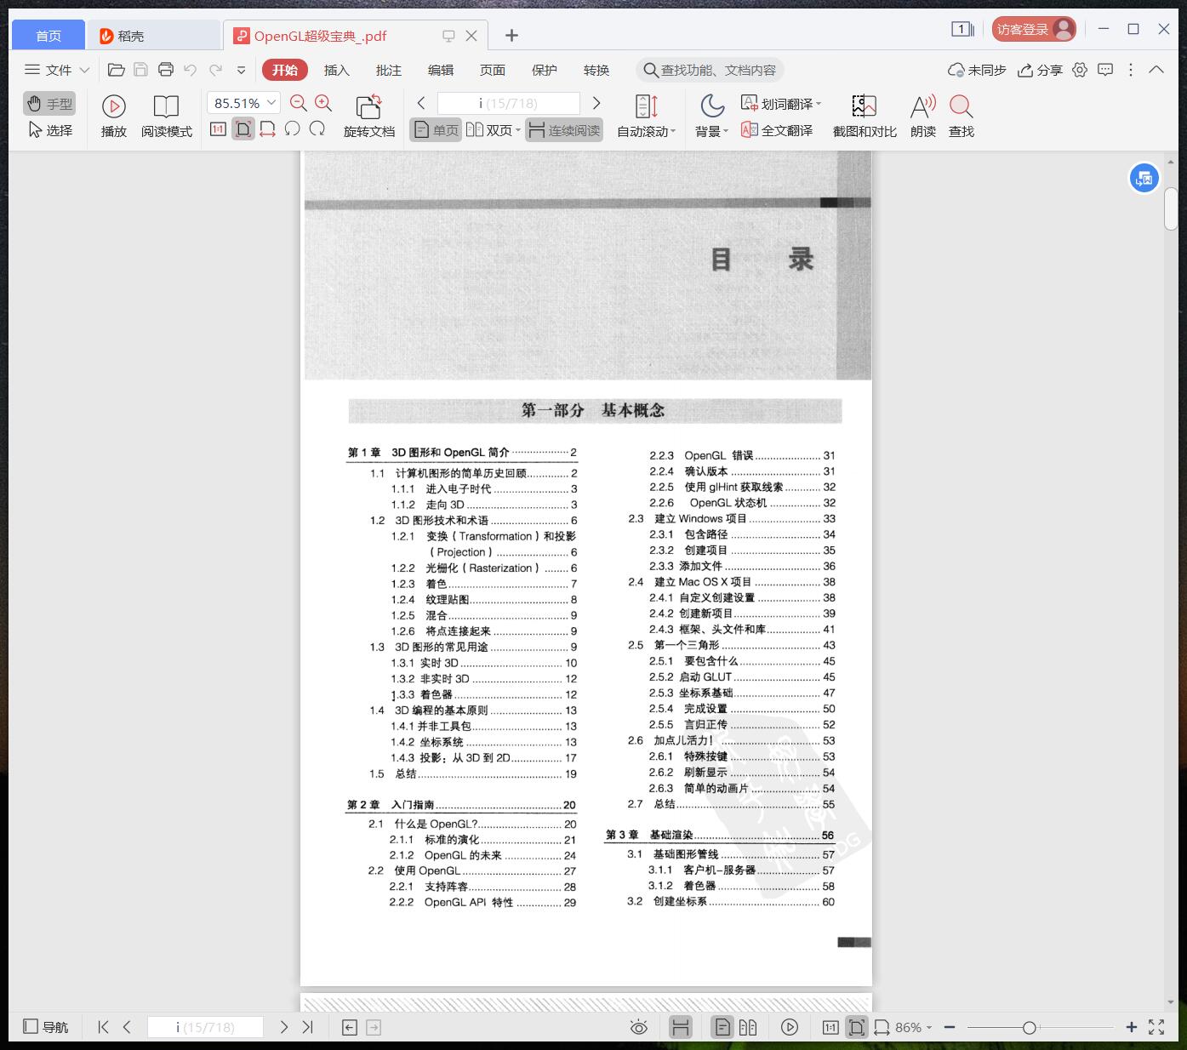Select the 批注 ribbon tab
The image size is (1187, 1050).
[x=389, y=70]
